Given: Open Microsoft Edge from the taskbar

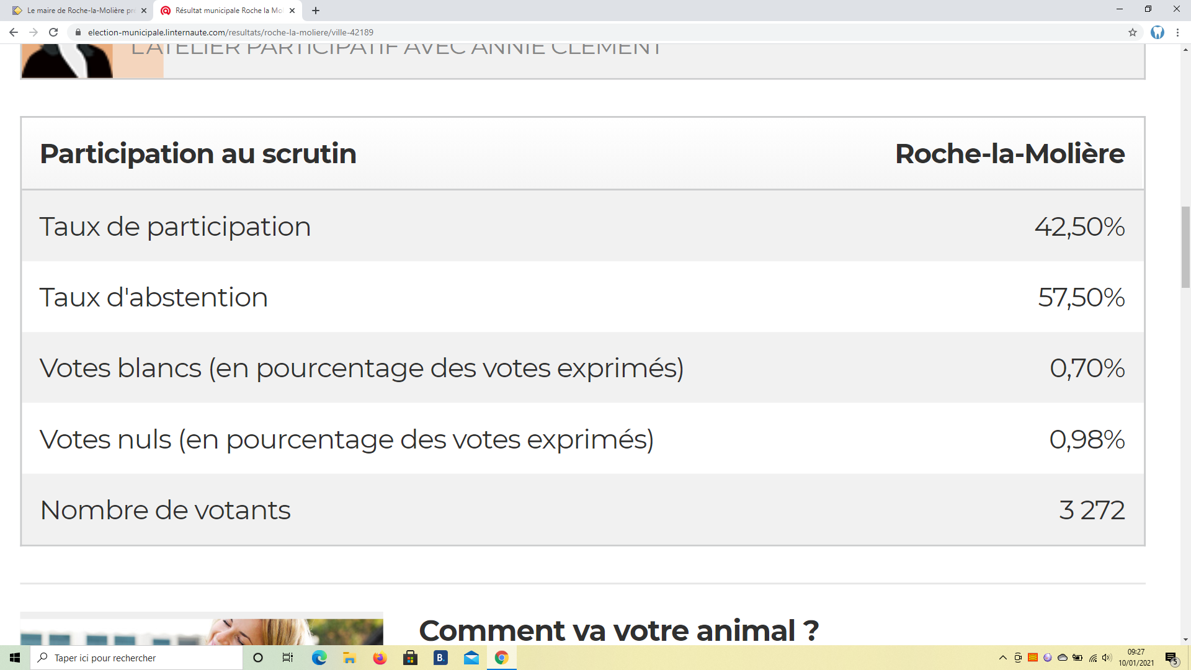Looking at the screenshot, I should click(x=319, y=658).
